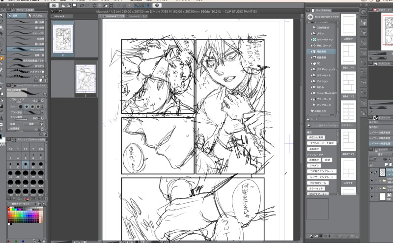Screen dimensions: 393x243
Task: Click round search icon atop material dock
Action: point(364,12)
